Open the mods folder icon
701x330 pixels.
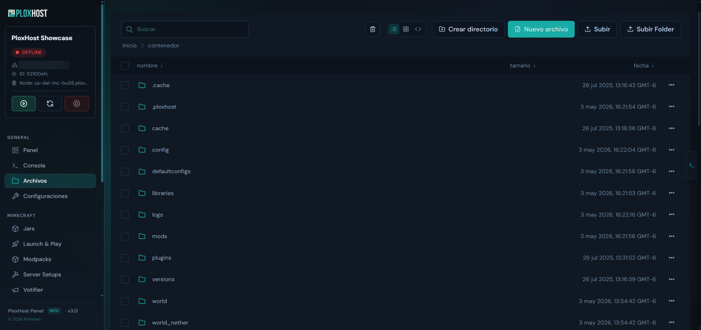142,236
